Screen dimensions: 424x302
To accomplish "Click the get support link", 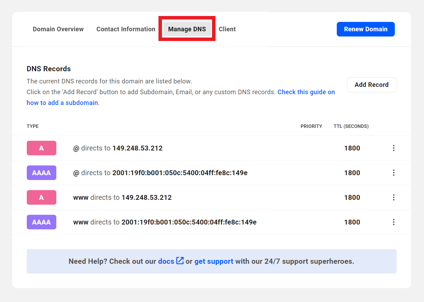I will coord(214,261).
